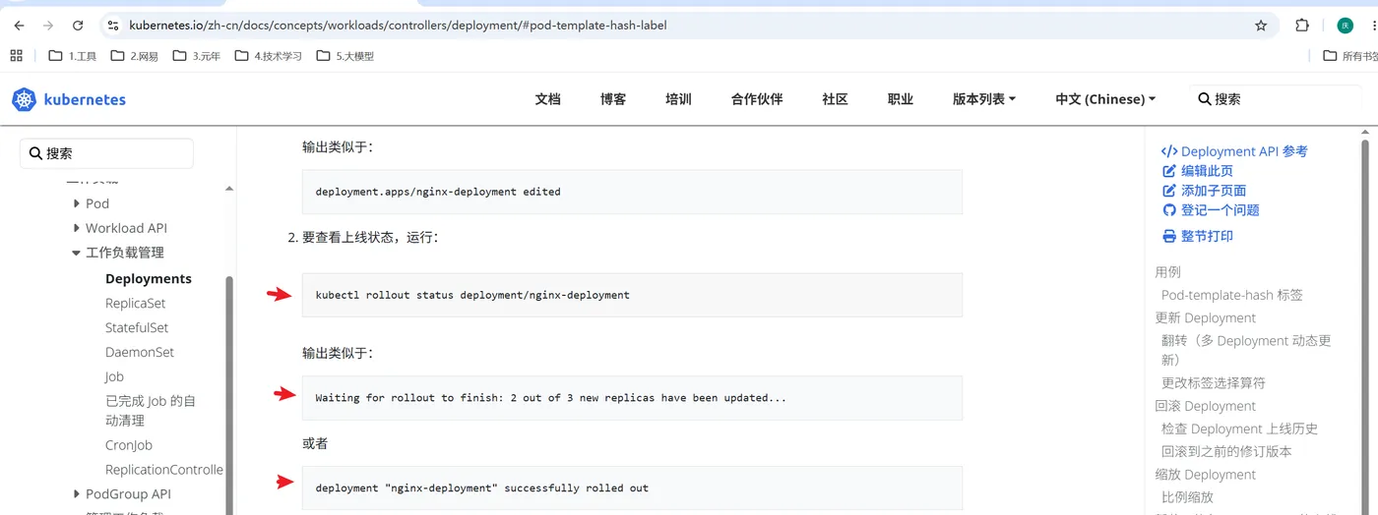Viewport: 1378px width, 515px height.
Task: Collapse the 工作负载管理 section
Action: click(x=77, y=253)
